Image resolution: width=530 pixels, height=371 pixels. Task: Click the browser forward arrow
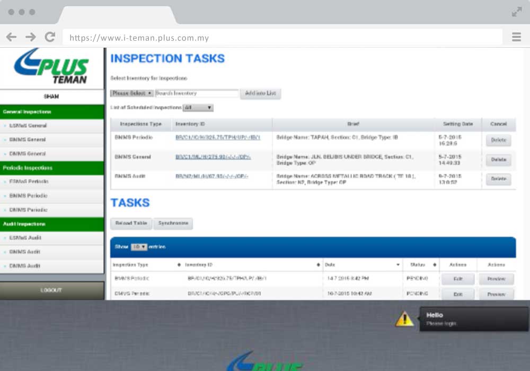coord(30,37)
